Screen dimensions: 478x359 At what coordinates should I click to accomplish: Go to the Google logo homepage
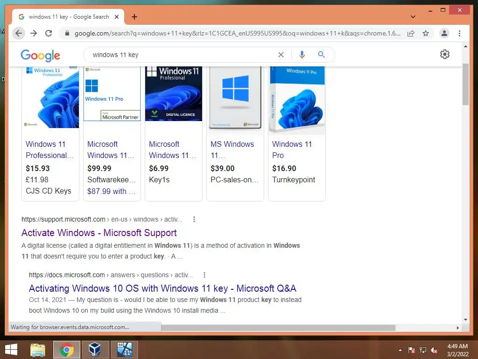pyautogui.click(x=40, y=55)
